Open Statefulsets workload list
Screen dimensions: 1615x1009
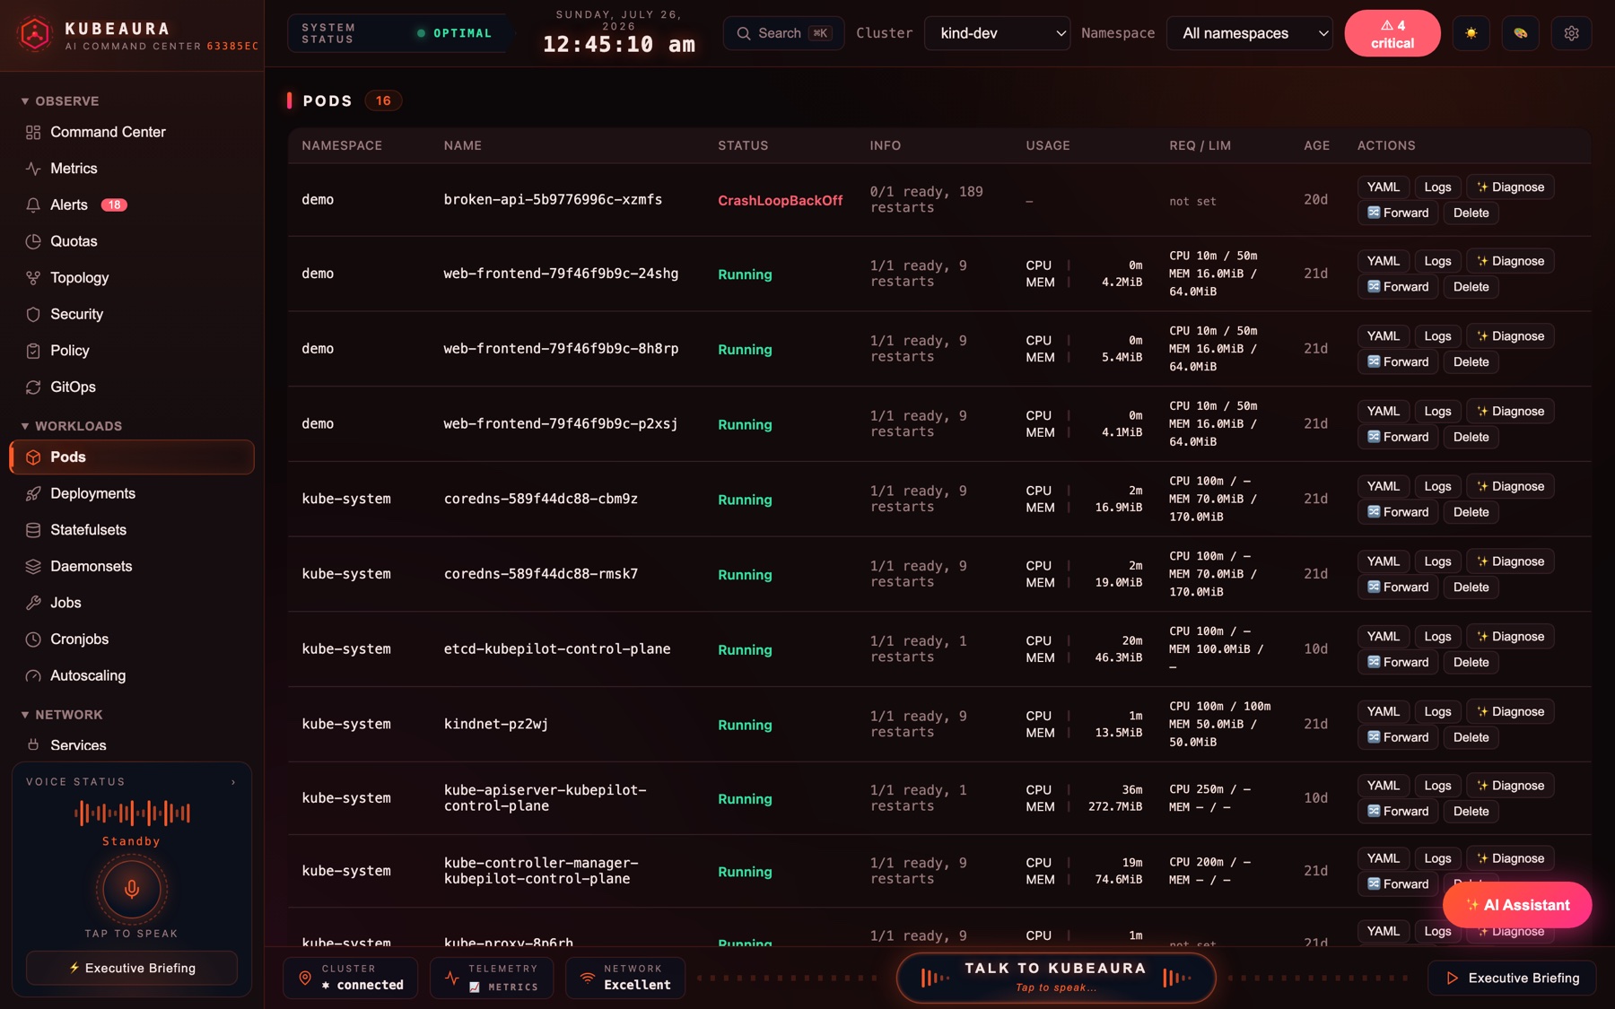coord(131,530)
